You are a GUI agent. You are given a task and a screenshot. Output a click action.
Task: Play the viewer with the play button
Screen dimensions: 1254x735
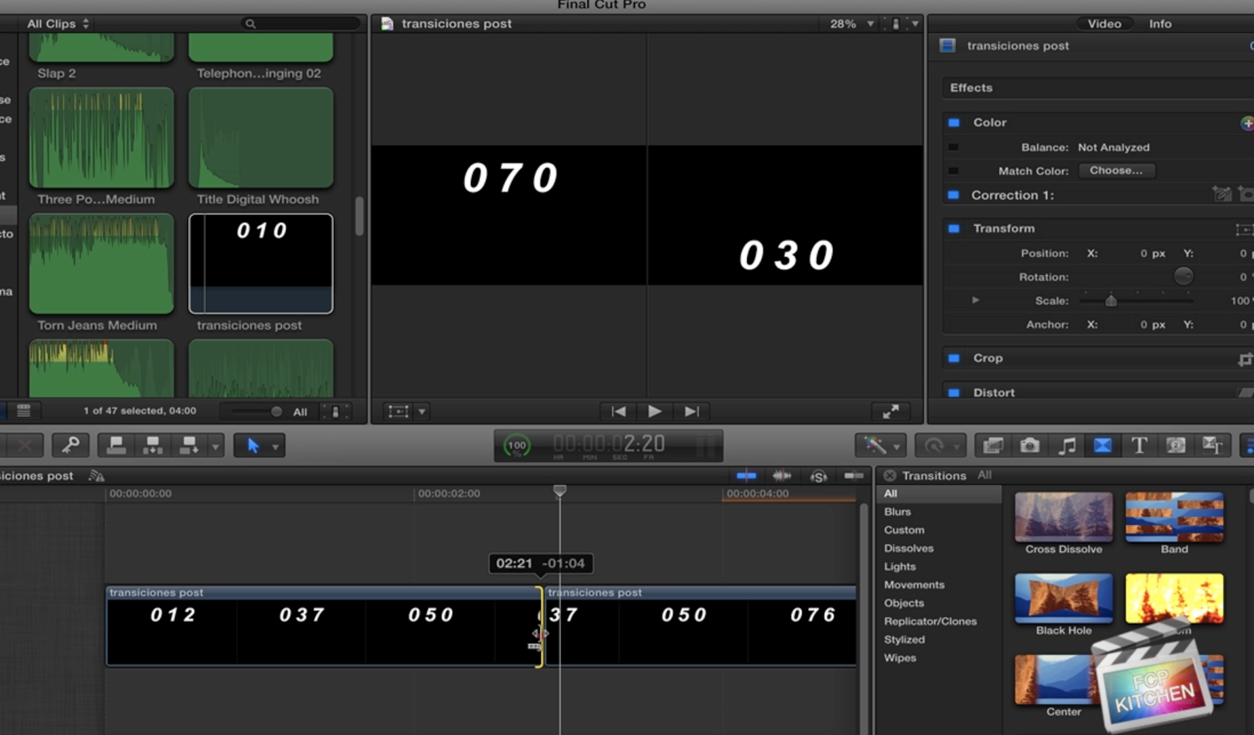(654, 411)
